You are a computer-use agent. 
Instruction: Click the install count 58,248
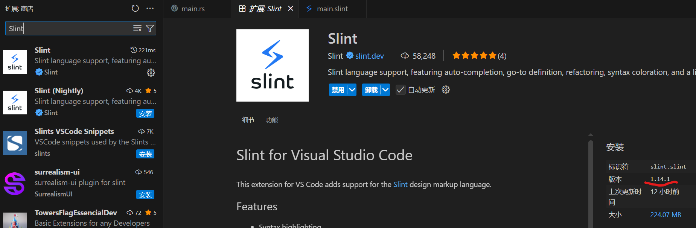pos(418,56)
